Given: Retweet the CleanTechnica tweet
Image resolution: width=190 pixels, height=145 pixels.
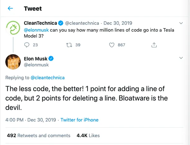Looking at the screenshot, I should 69,45.
